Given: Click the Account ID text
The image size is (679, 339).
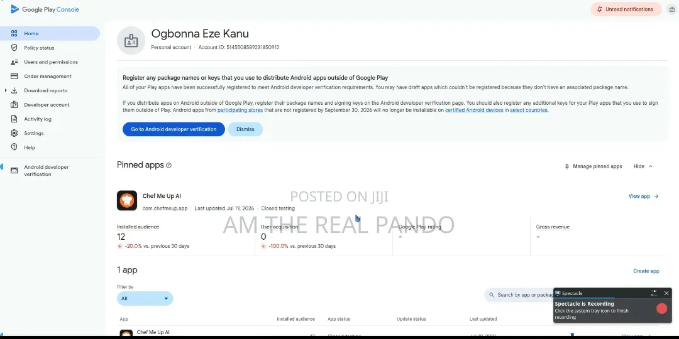Looking at the screenshot, I should coord(239,47).
